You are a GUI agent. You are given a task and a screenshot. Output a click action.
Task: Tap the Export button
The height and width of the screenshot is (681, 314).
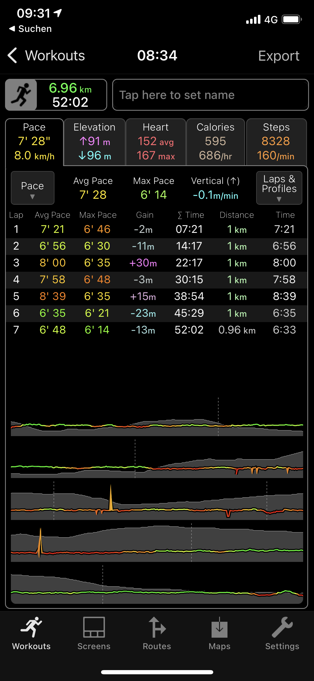(279, 56)
